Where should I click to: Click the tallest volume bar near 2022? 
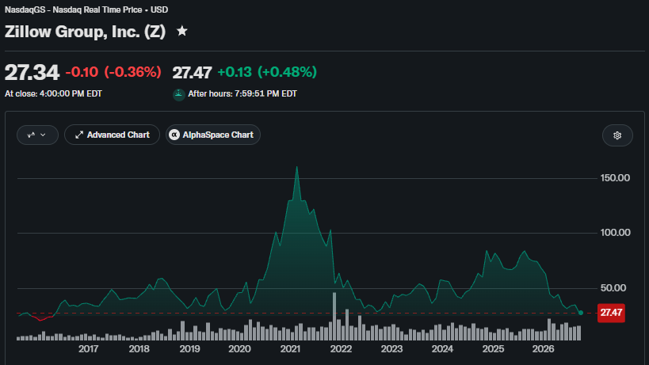pyautogui.click(x=334, y=316)
